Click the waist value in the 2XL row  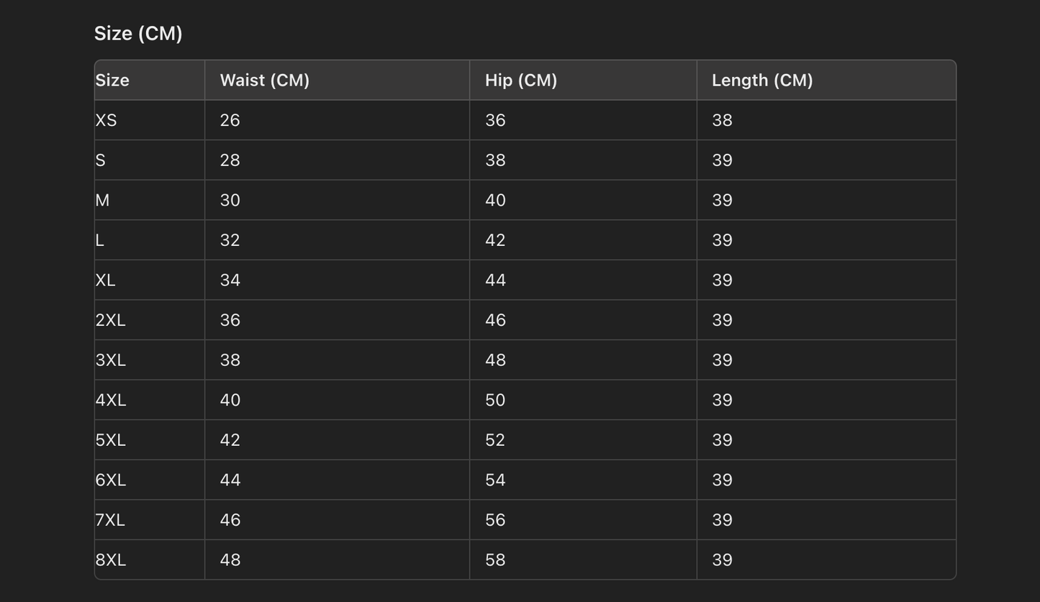tap(230, 320)
